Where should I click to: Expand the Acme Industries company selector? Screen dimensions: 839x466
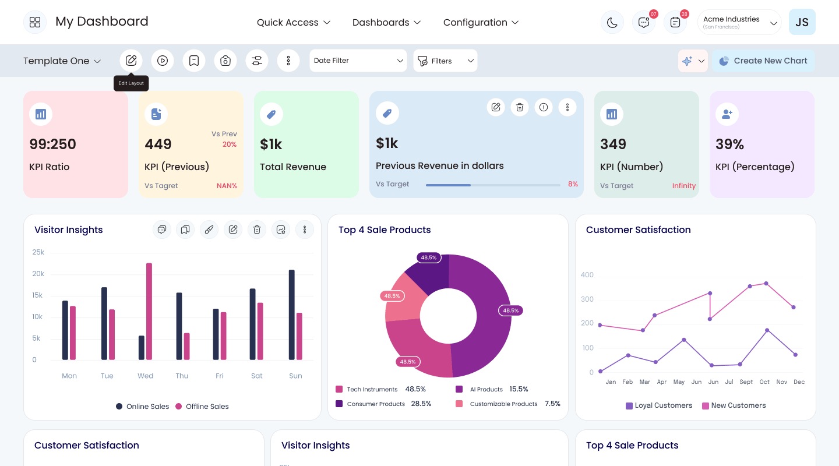click(739, 22)
